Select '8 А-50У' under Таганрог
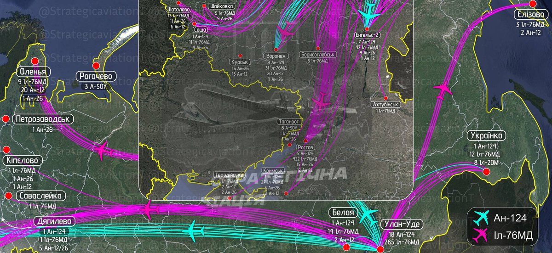 289,127
